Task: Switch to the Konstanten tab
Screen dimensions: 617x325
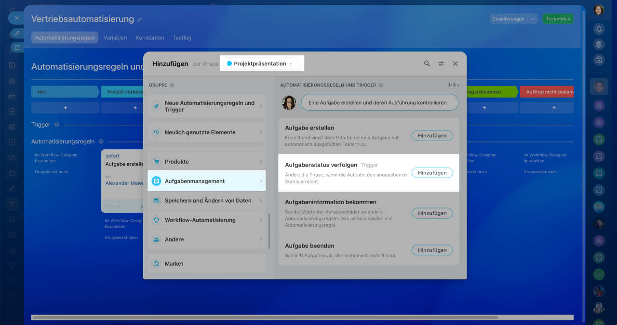Action: 150,38
